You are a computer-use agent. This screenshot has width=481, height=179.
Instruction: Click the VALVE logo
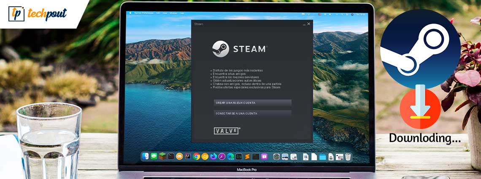click(x=227, y=131)
